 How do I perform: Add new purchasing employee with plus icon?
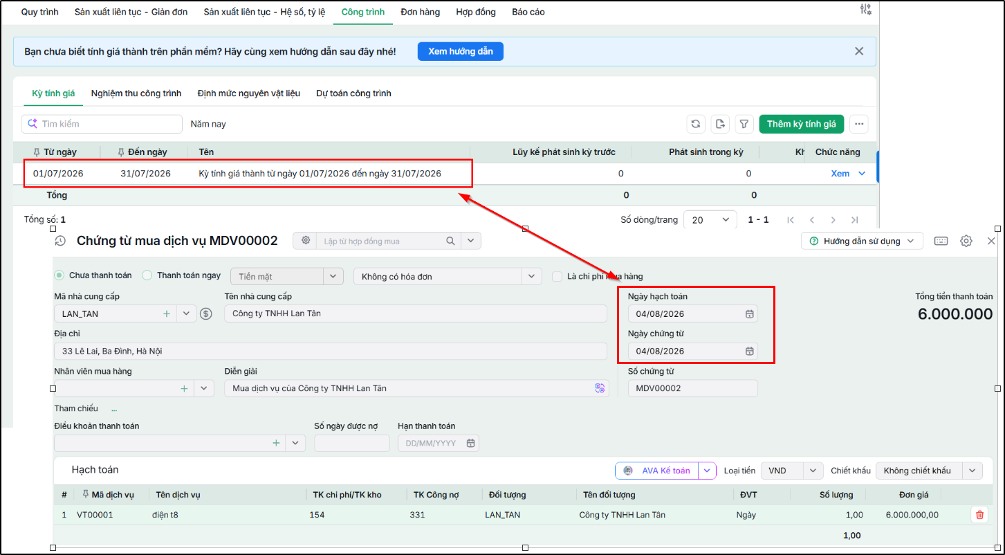(x=184, y=388)
